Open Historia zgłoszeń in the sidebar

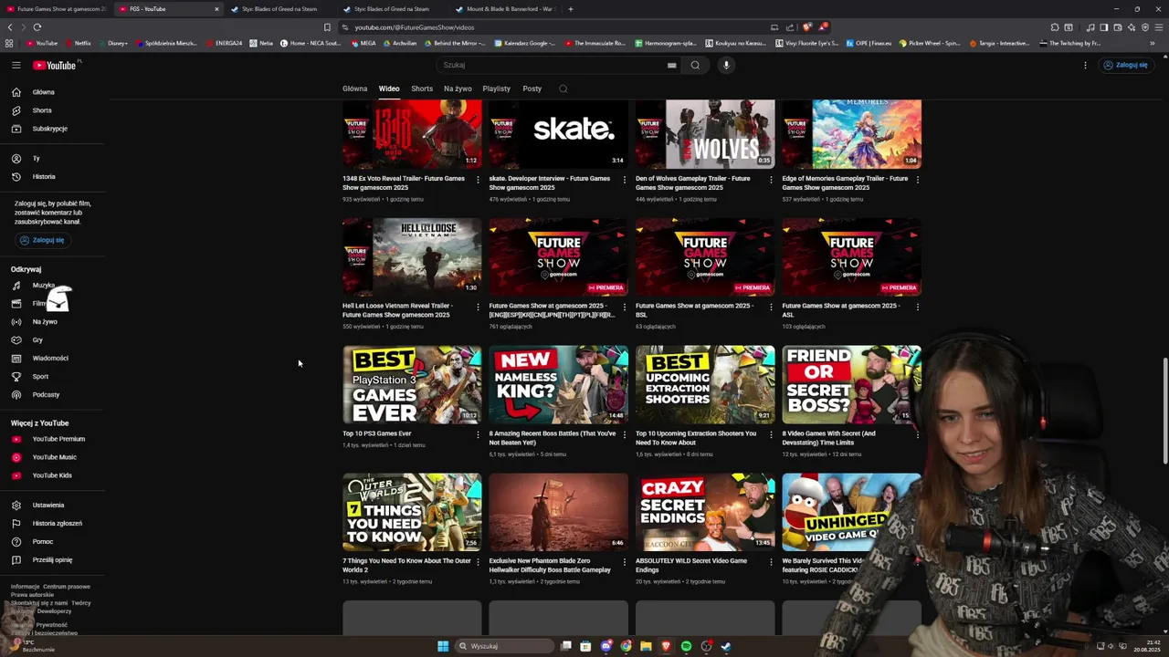pos(57,524)
